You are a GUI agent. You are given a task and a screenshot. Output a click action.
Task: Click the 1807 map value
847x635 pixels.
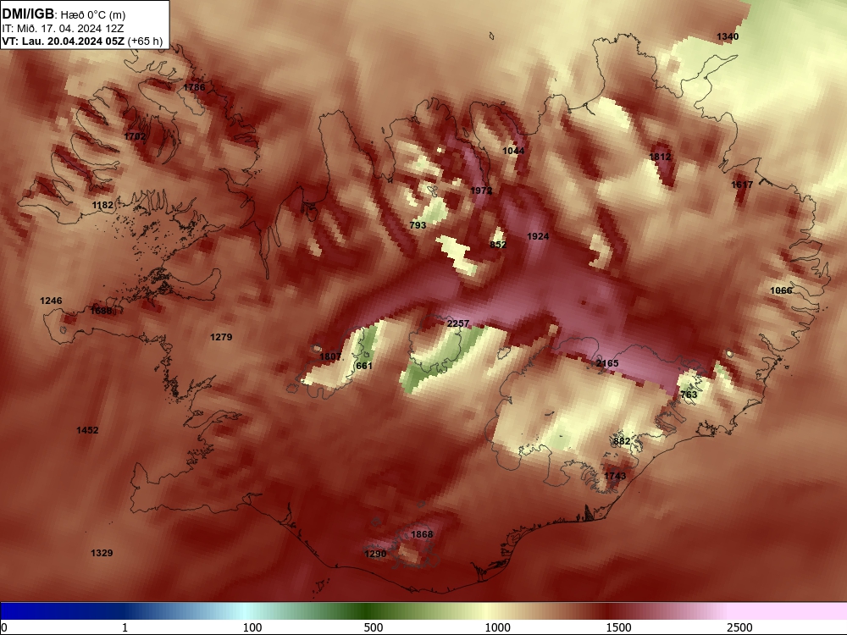point(330,356)
